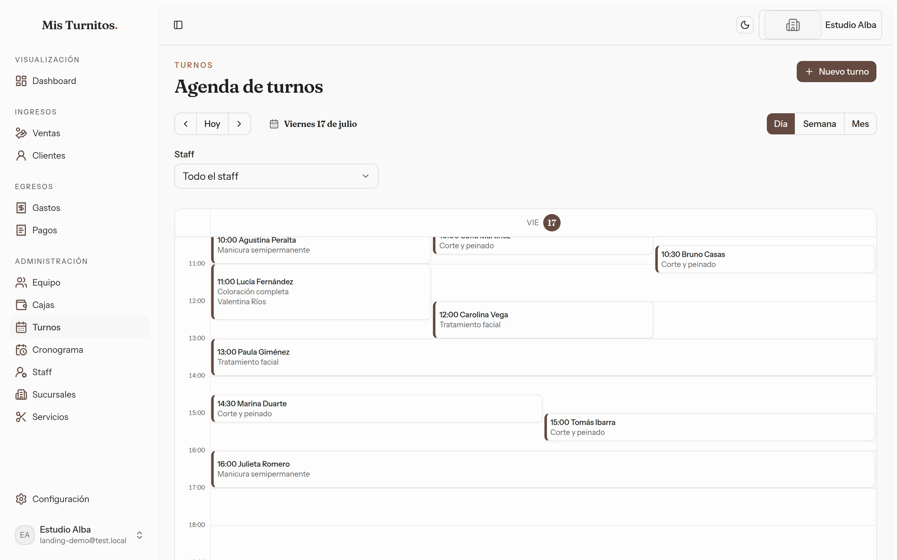Open the Todo el staff dropdown

pyautogui.click(x=276, y=176)
